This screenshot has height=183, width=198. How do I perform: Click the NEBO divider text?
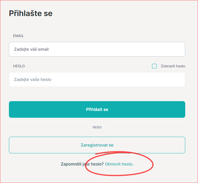point(97,127)
